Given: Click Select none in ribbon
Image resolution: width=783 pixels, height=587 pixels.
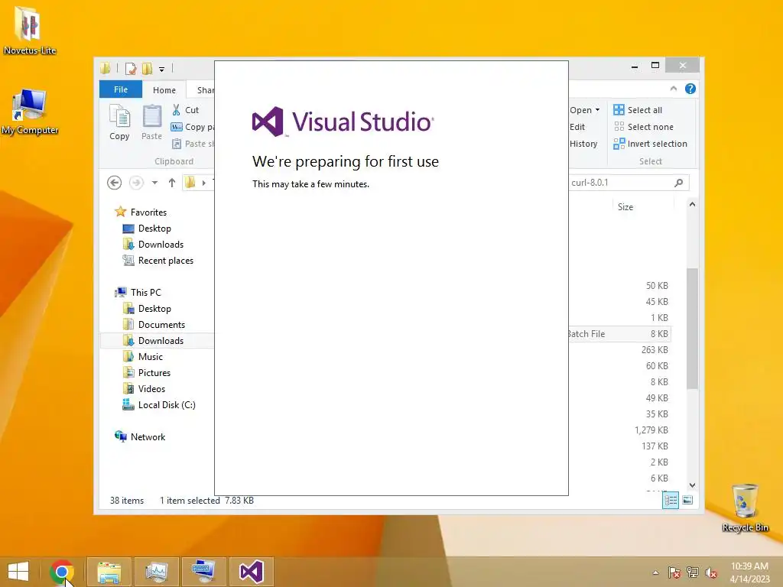Looking at the screenshot, I should [643, 127].
